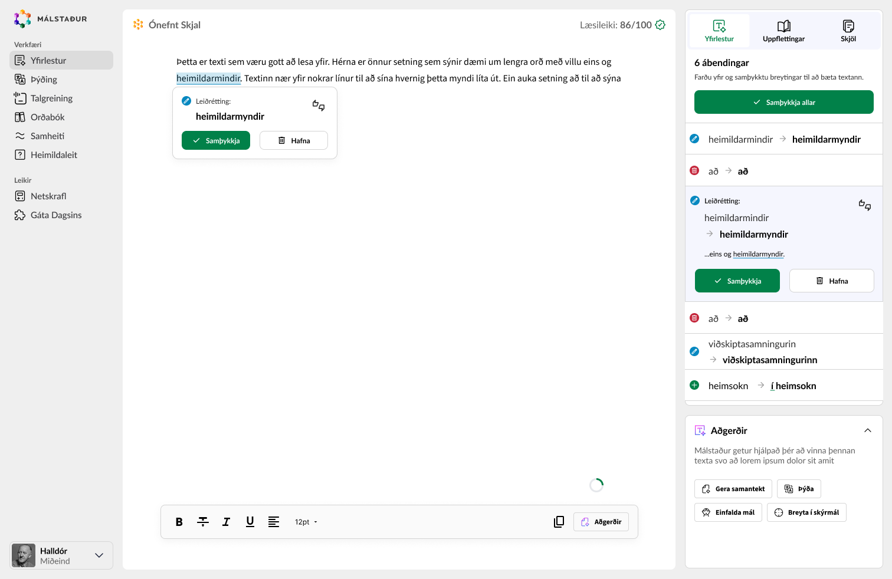Click Einfalda mál button

tap(729, 512)
